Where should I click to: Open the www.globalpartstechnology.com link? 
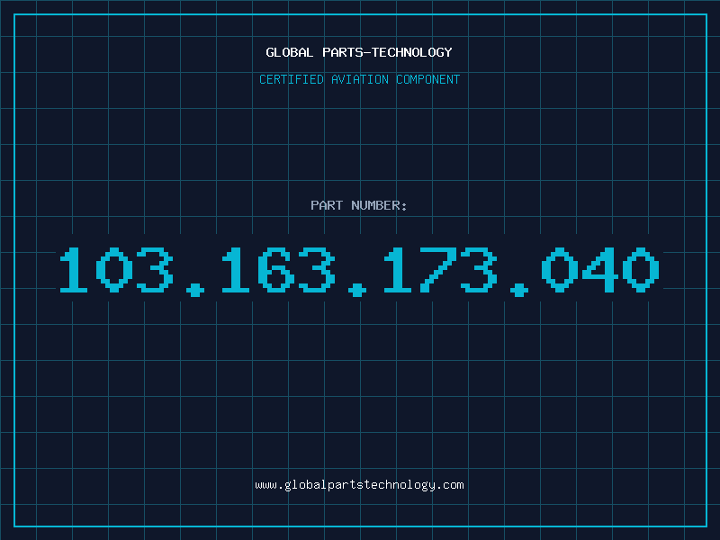[x=359, y=485]
